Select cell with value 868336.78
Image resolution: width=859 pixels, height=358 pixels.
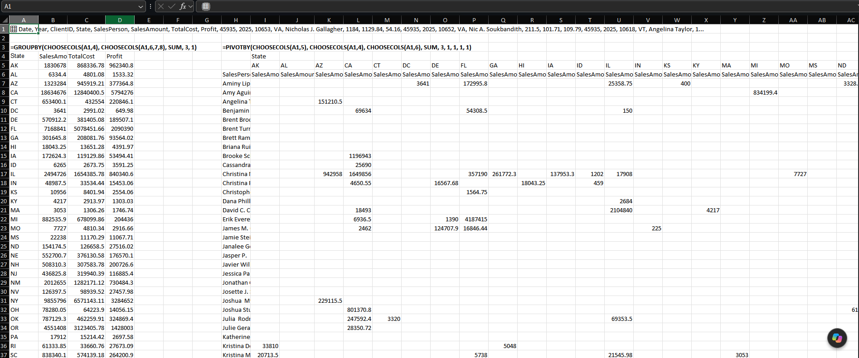click(86, 65)
